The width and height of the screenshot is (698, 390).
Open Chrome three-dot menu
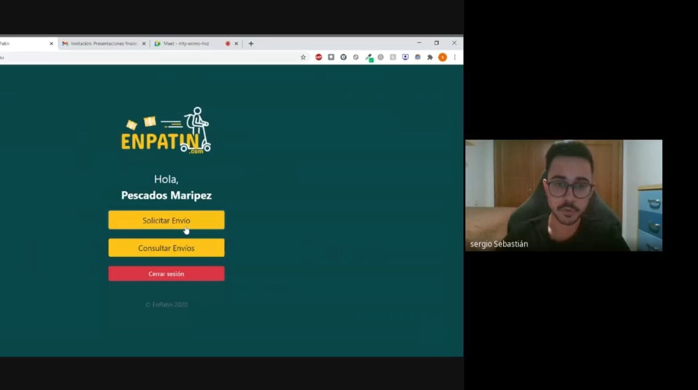point(455,57)
